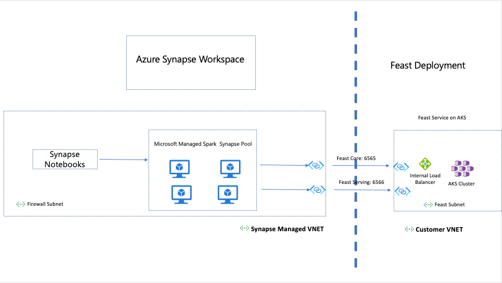Select the top-right Spark pool VM icon
This screenshot has width=502, height=283.
[230, 169]
